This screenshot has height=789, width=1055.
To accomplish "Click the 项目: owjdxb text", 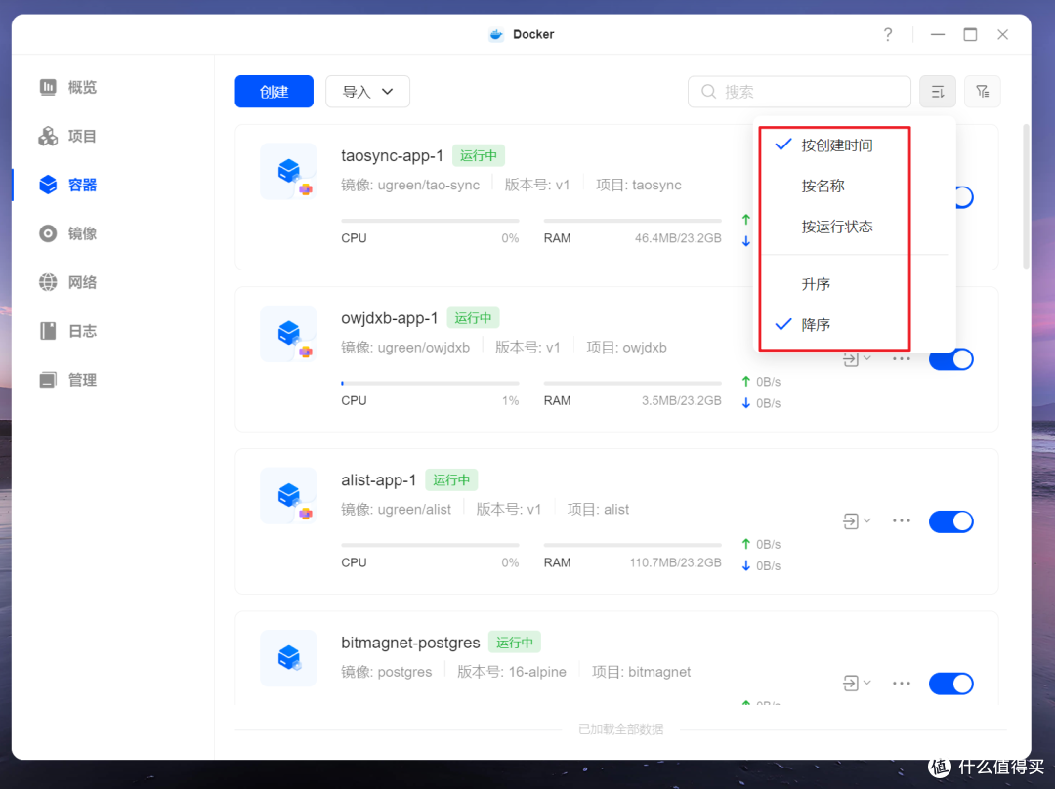I will [x=626, y=348].
